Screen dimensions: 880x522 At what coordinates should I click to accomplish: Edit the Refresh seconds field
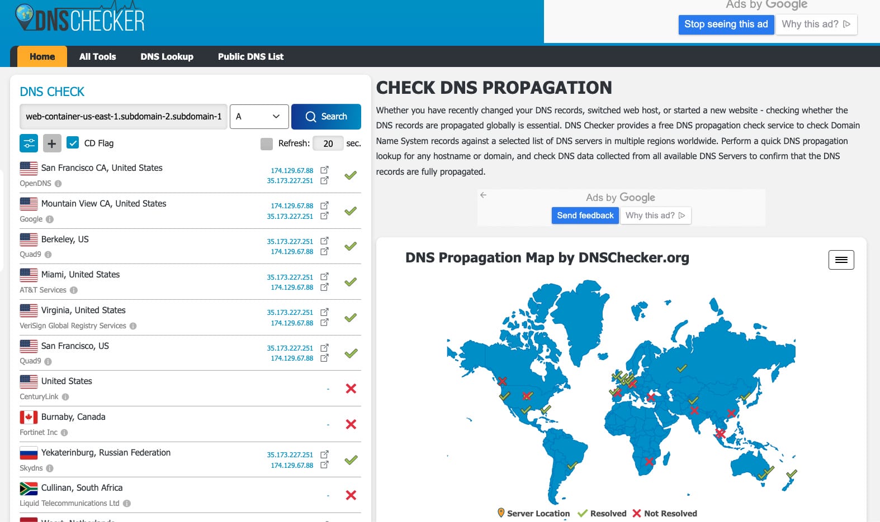(328, 143)
